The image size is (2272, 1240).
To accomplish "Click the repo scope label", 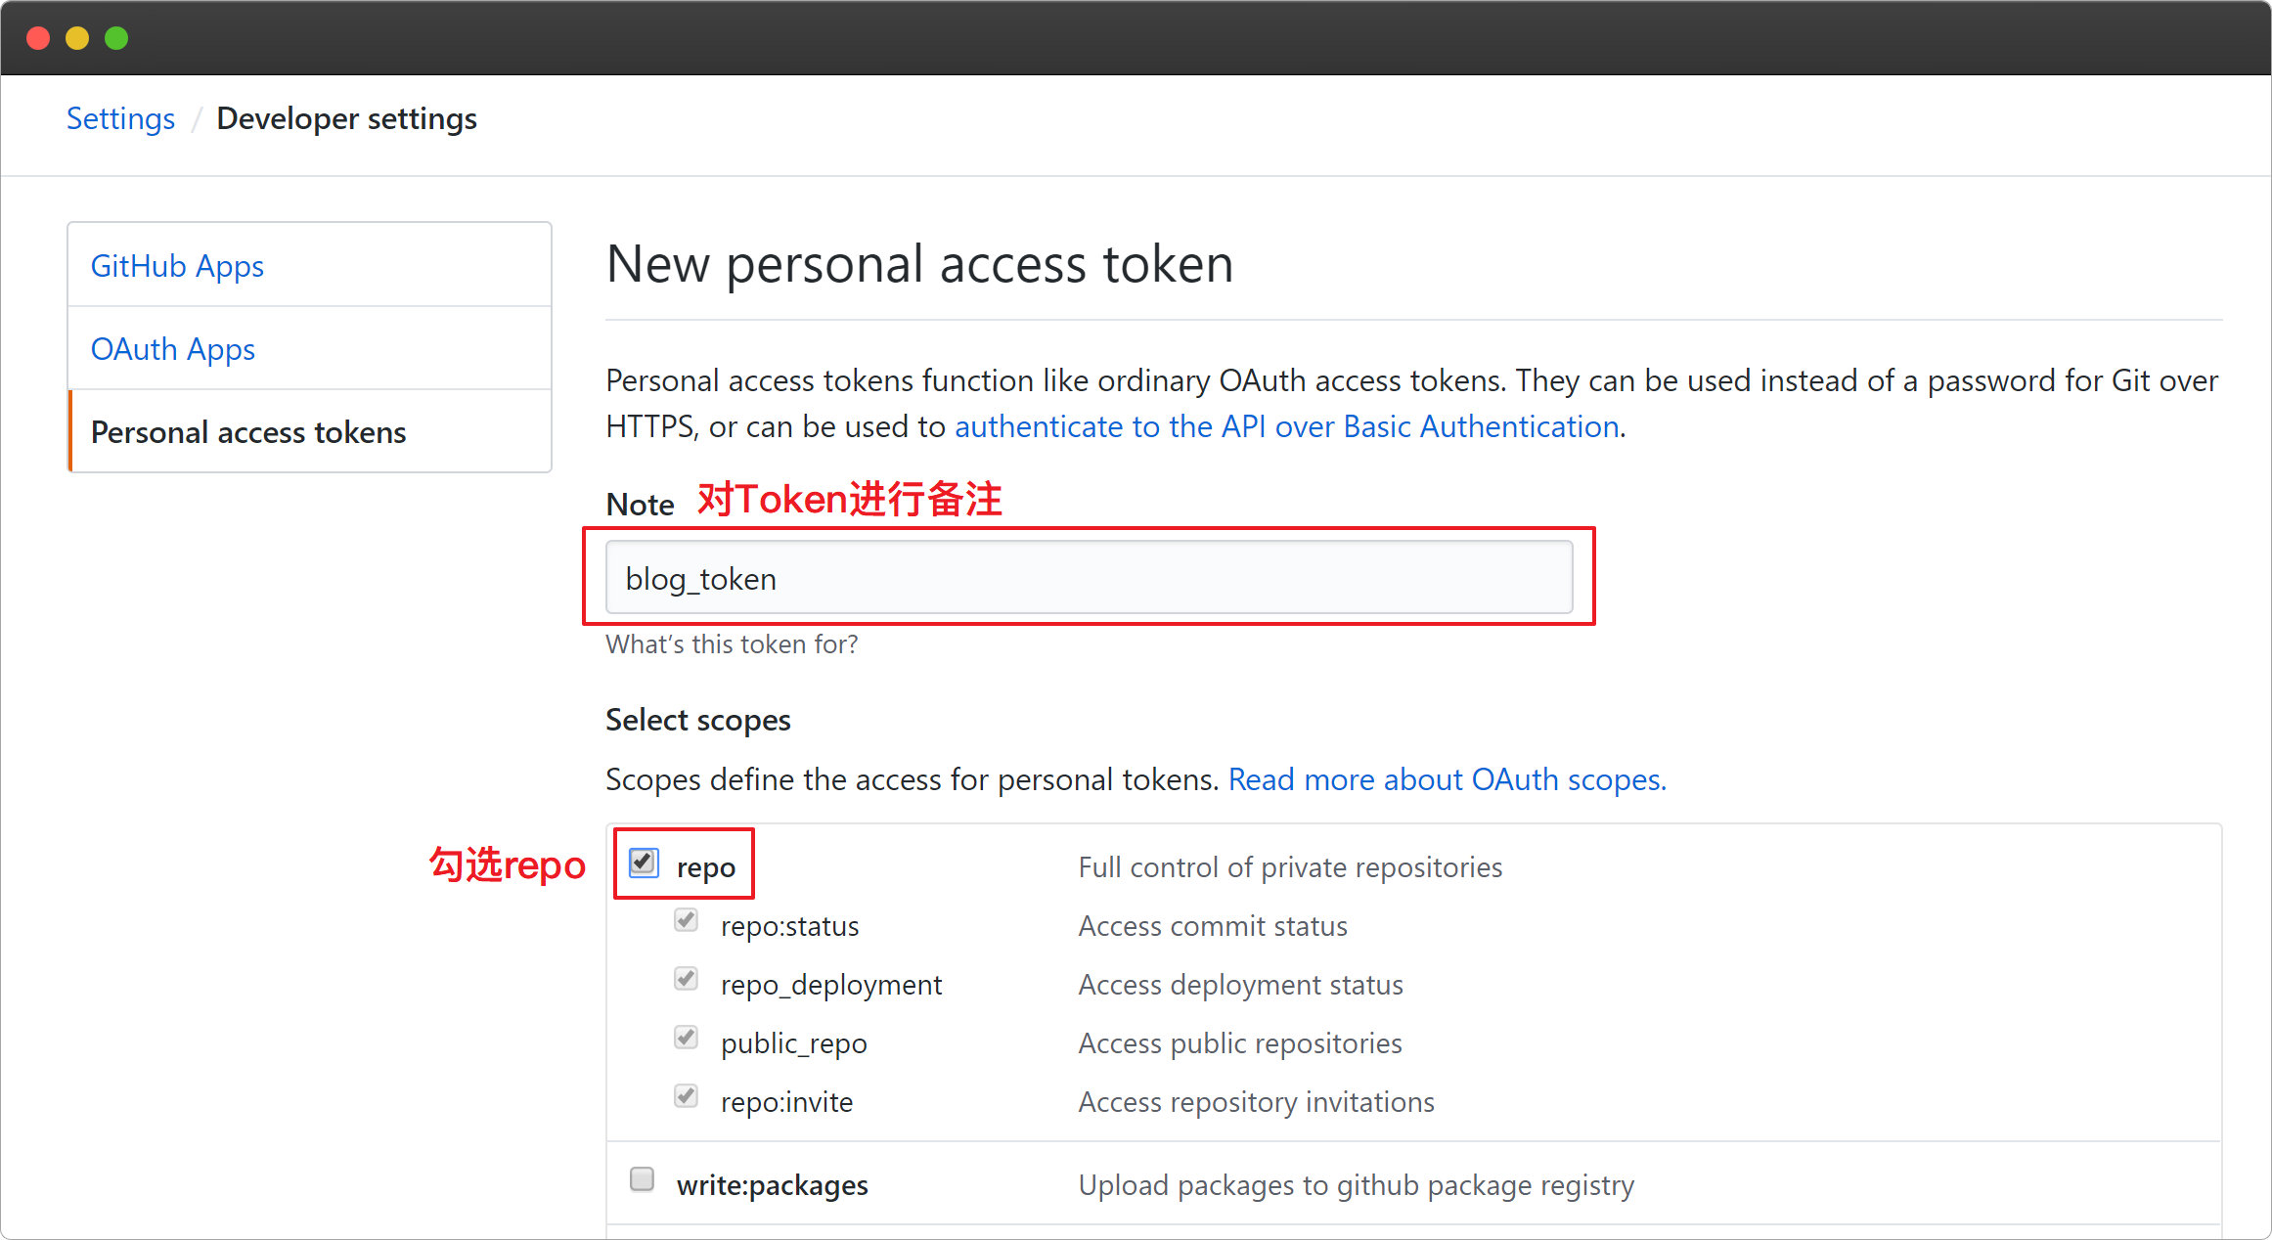I will coord(706,867).
